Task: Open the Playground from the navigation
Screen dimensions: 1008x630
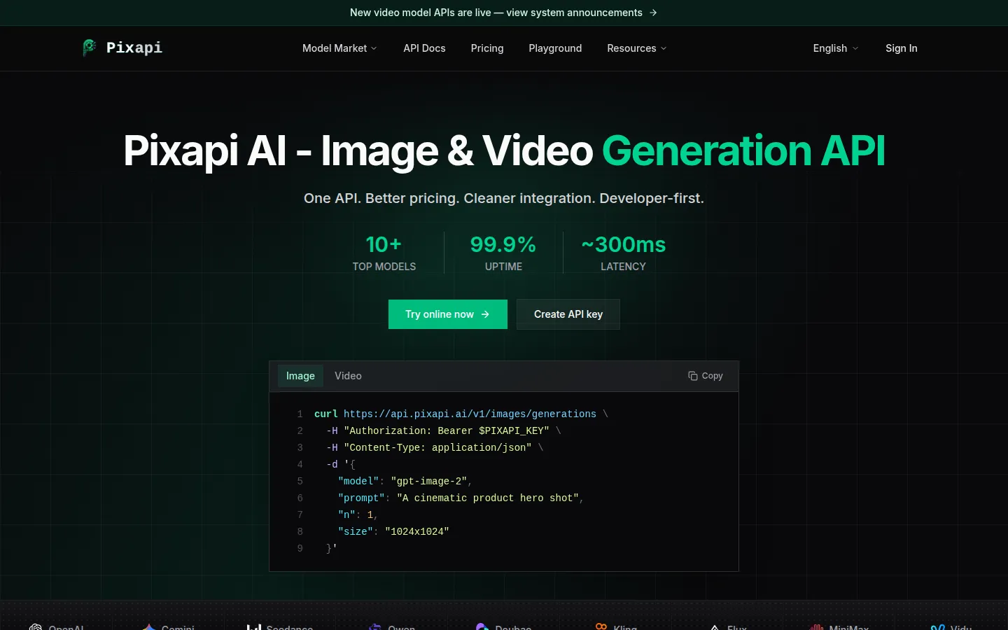Action: 555,48
